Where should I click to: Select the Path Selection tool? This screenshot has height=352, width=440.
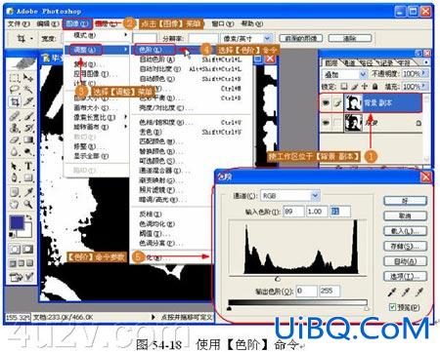(x=15, y=166)
